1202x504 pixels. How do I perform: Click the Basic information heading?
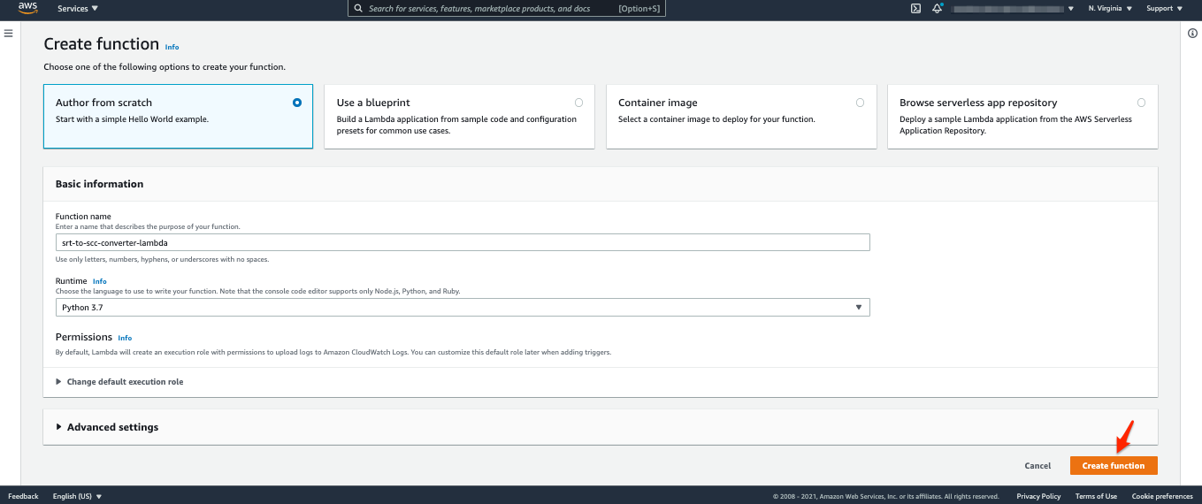coord(99,184)
